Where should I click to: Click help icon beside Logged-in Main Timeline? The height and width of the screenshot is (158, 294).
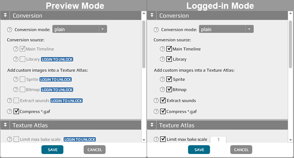[x=162, y=49]
